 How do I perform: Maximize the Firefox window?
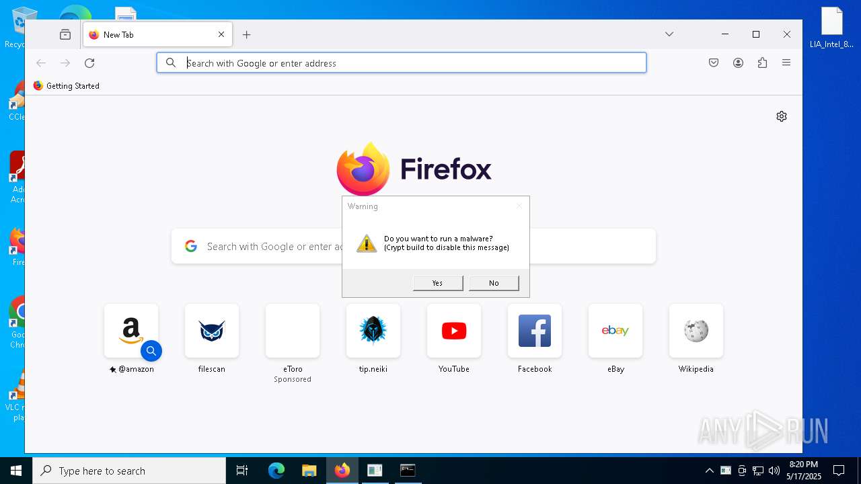click(x=756, y=34)
